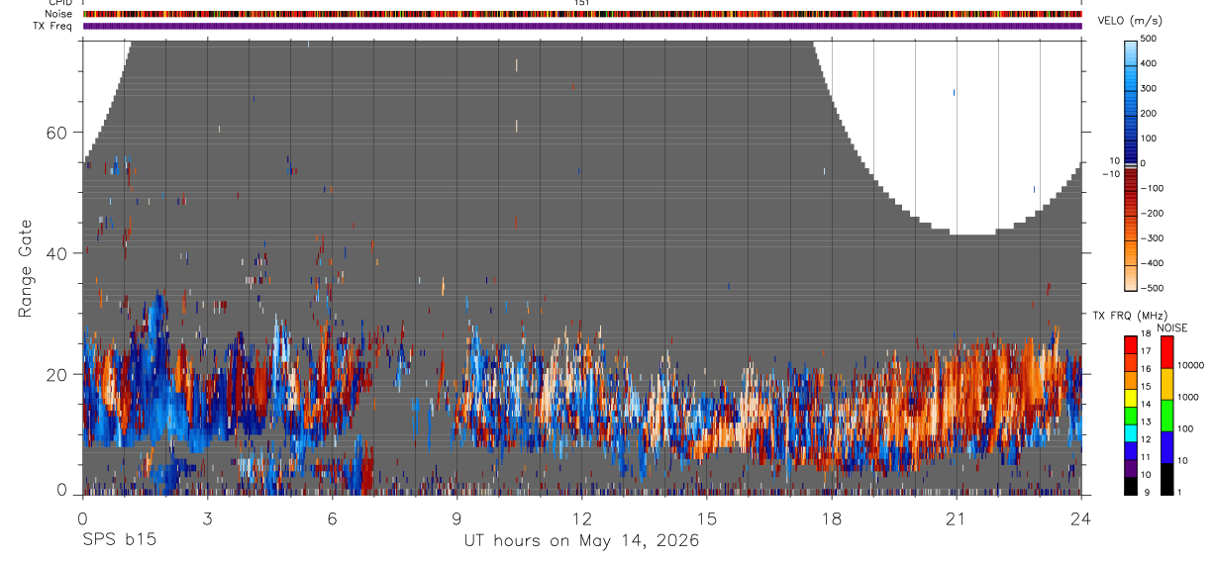
Task: Click the -10 label left of velocity colorbar
Action: pyautogui.click(x=1111, y=173)
